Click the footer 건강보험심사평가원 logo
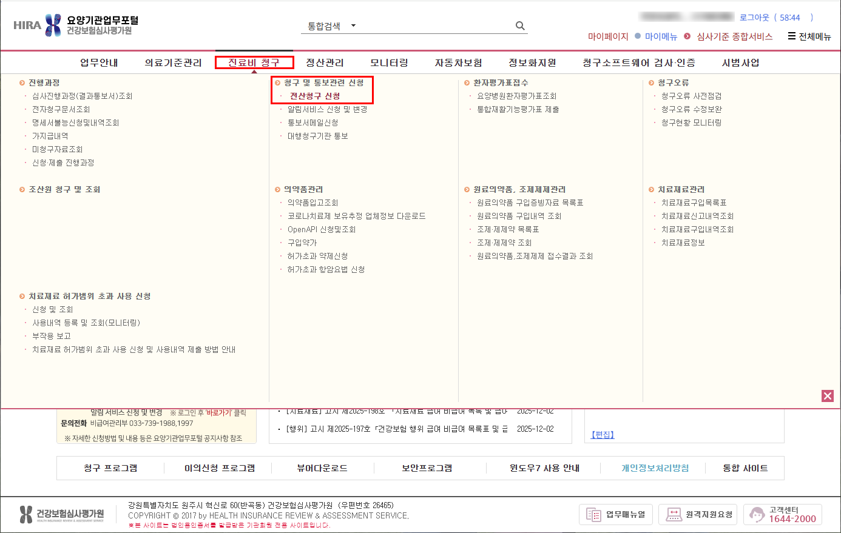 (x=61, y=514)
